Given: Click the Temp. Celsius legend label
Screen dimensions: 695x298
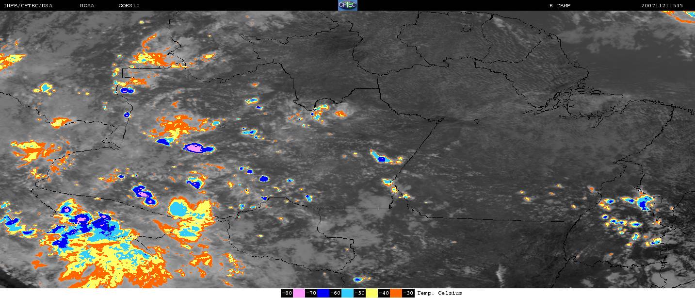Looking at the screenshot, I should pos(439,293).
